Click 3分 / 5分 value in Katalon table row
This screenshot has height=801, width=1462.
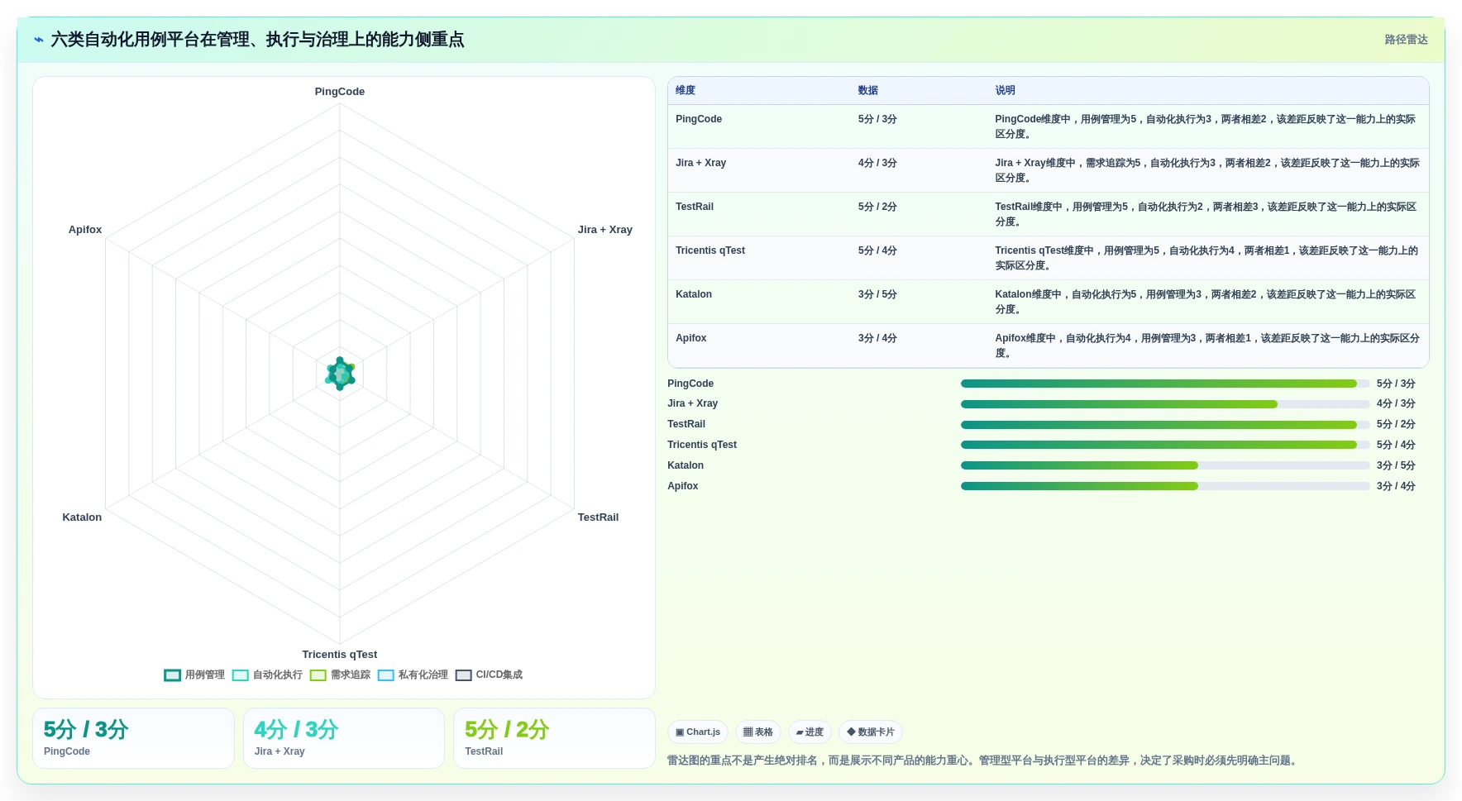point(877,294)
